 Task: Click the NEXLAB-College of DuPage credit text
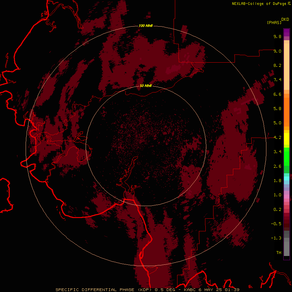259,4
